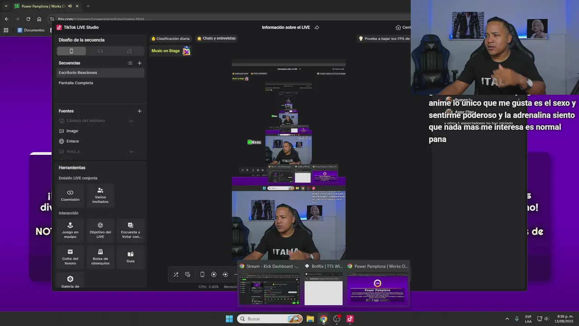Expand the Axoz_x source chevron
Screen dimensions: 579x326
(131, 152)
